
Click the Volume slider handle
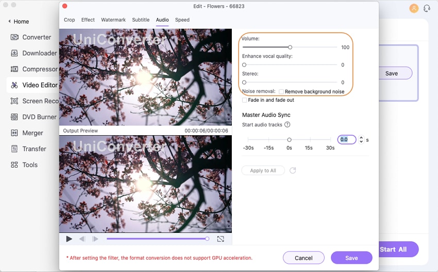coord(290,47)
